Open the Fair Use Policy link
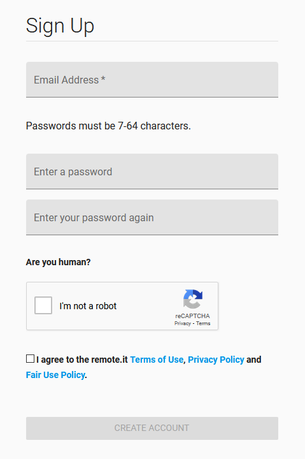The height and width of the screenshot is (459, 305). 55,375
